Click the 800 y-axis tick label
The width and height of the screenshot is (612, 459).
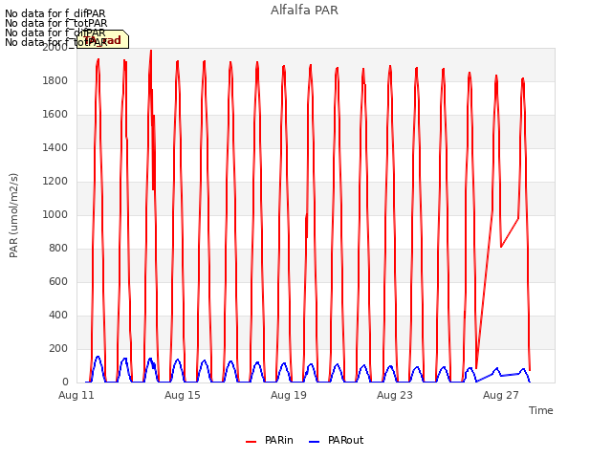pos(58,249)
